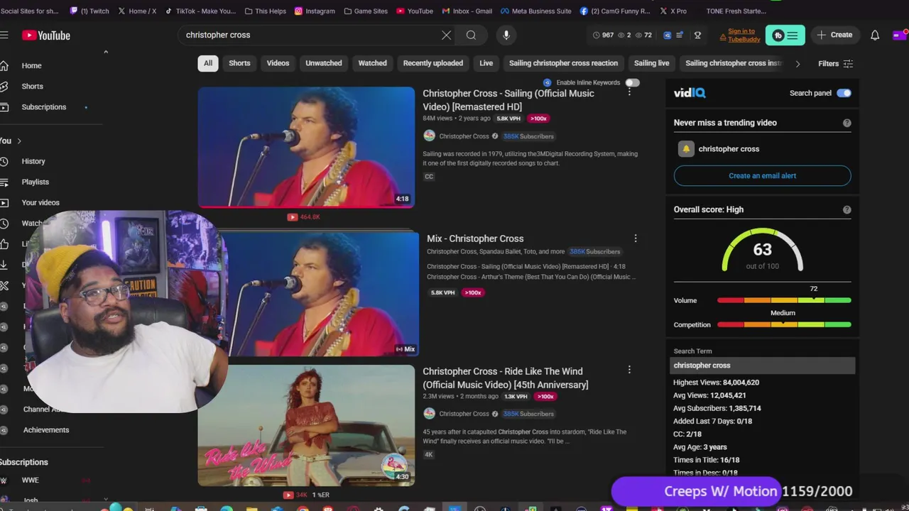Open Subscriptions in sidebar
Image resolution: width=909 pixels, height=511 pixels.
click(43, 107)
